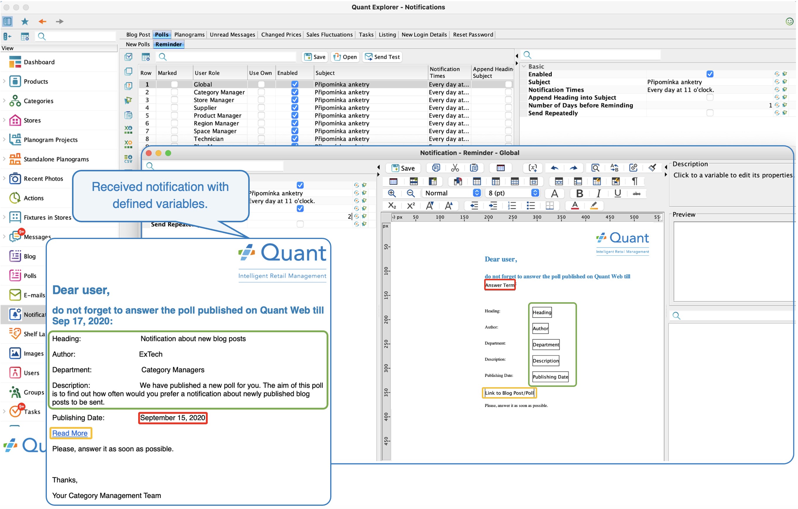This screenshot has width=798, height=509.
Task: Expand the Categories tree item
Action: pos(4,101)
